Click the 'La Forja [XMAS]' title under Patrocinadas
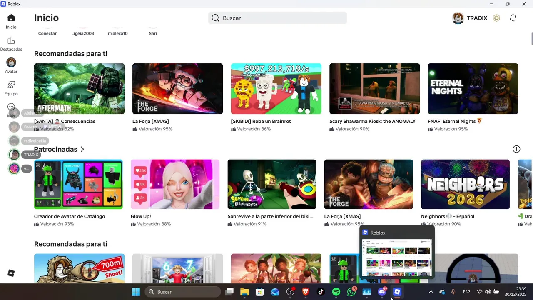This screenshot has height=300, width=533. coord(342,216)
